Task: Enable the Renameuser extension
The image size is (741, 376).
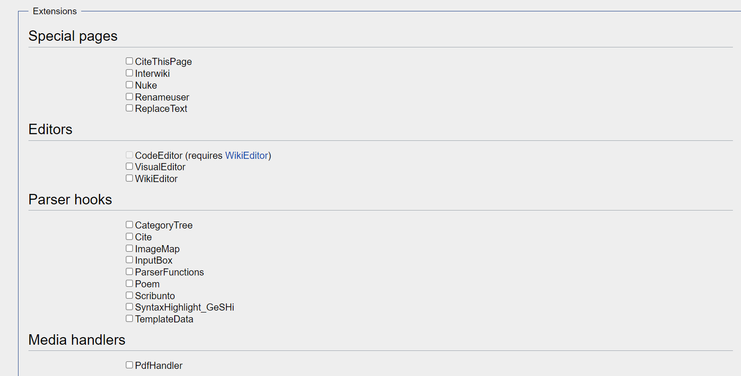Action: click(129, 97)
